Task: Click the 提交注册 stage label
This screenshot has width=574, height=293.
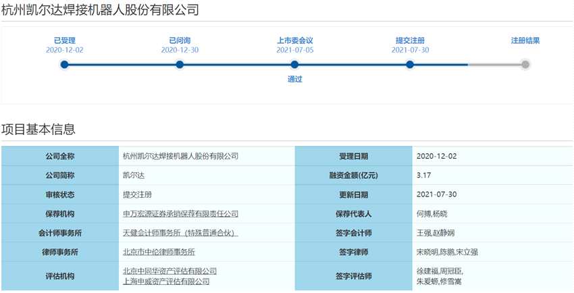Action: (x=410, y=41)
